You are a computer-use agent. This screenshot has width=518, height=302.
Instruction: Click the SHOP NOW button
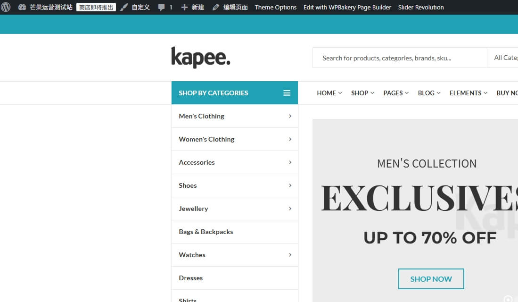(x=431, y=279)
